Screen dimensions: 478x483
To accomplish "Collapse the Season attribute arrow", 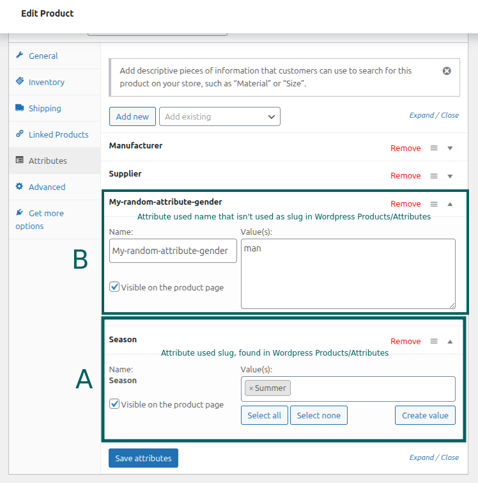I will coord(450,342).
